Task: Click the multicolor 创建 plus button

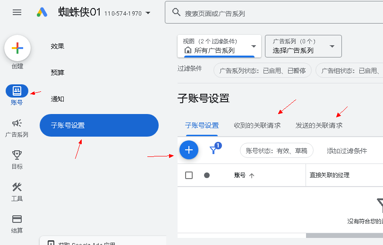Action: click(17, 48)
